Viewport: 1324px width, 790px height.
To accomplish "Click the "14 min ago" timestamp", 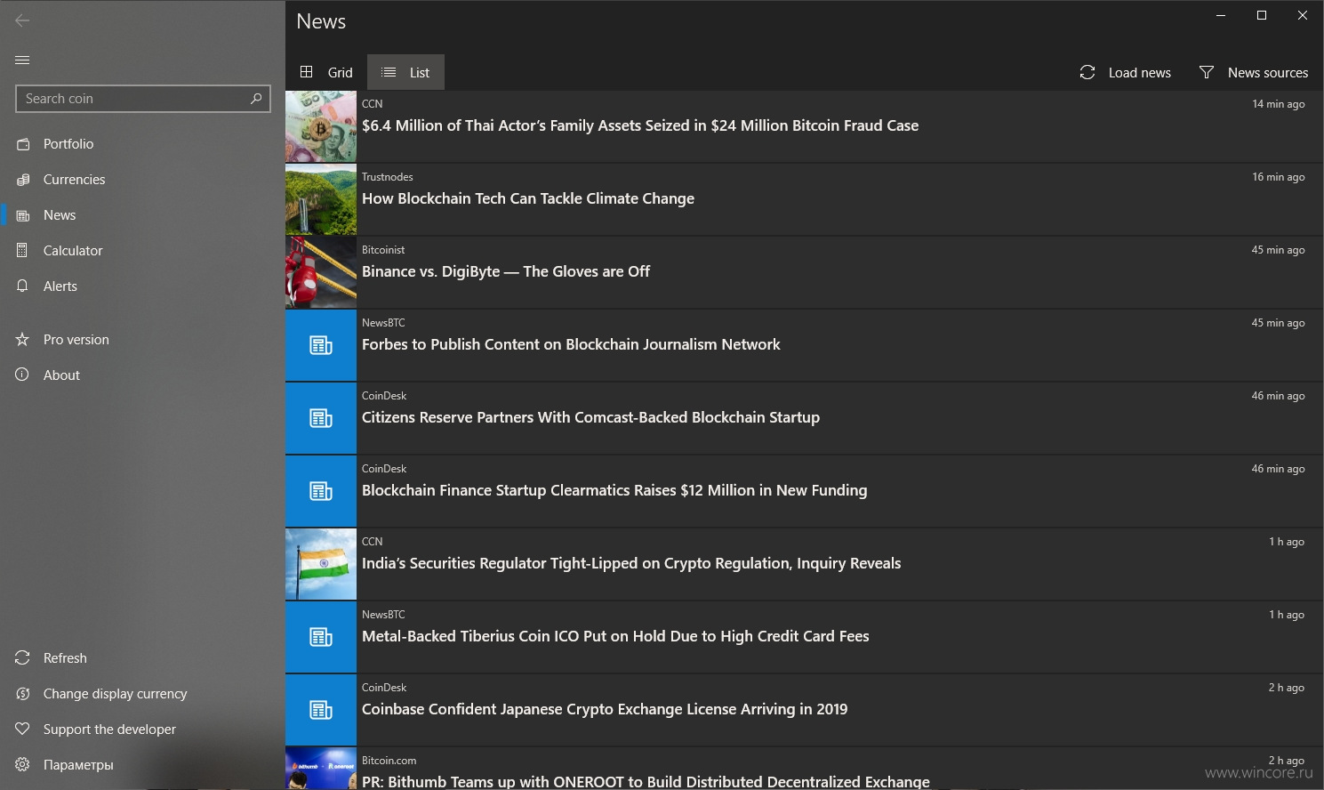I will click(x=1279, y=104).
